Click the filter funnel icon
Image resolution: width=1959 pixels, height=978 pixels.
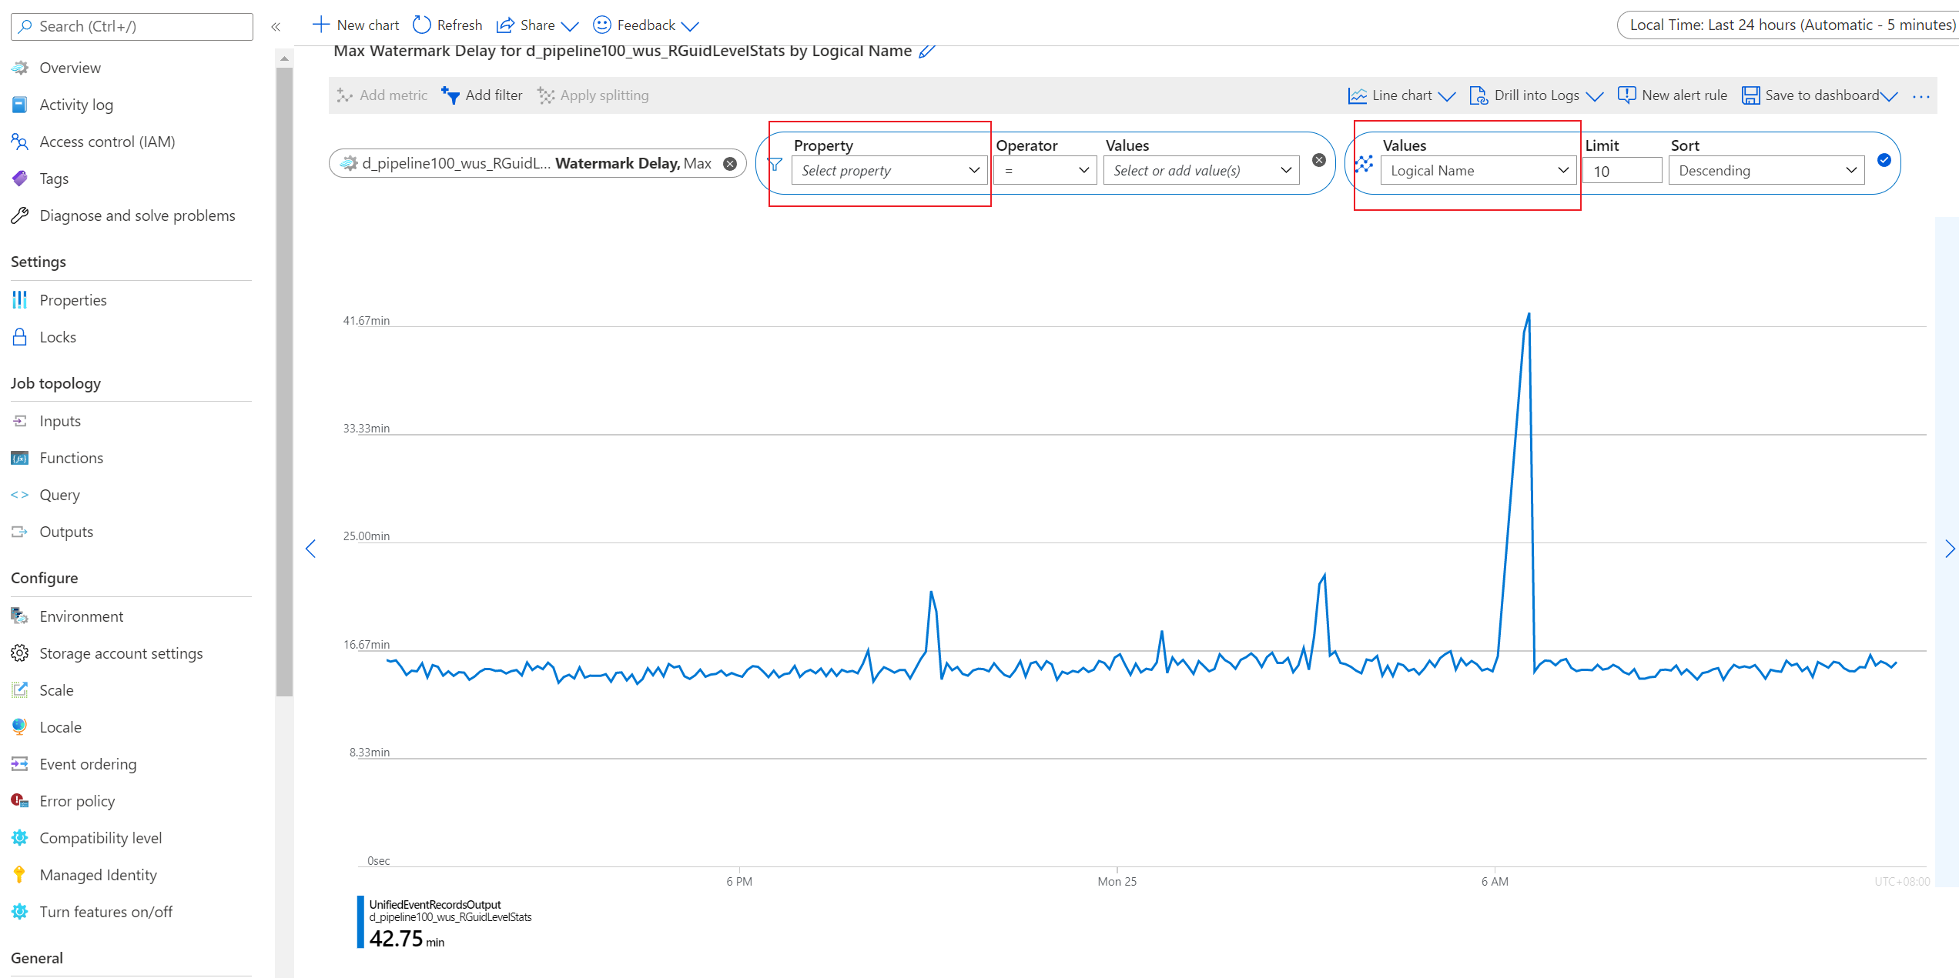tap(775, 164)
